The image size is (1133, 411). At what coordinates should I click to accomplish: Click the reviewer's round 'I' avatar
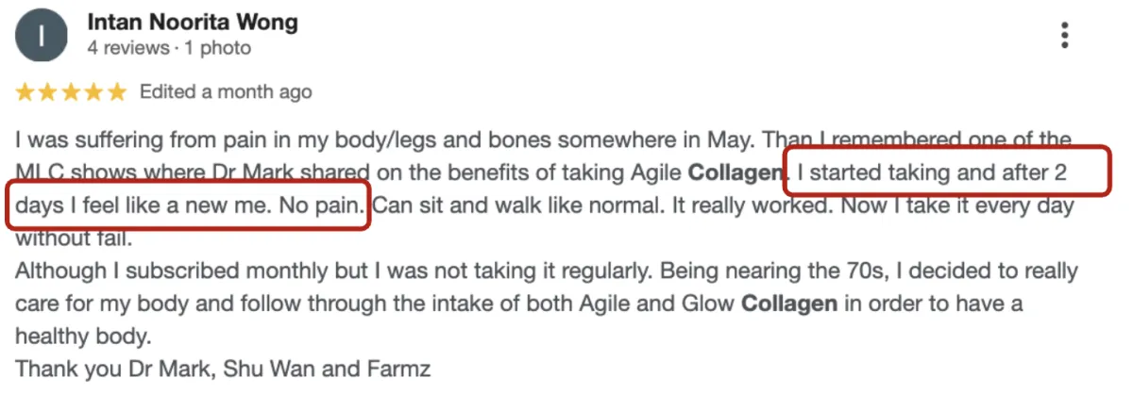(42, 36)
